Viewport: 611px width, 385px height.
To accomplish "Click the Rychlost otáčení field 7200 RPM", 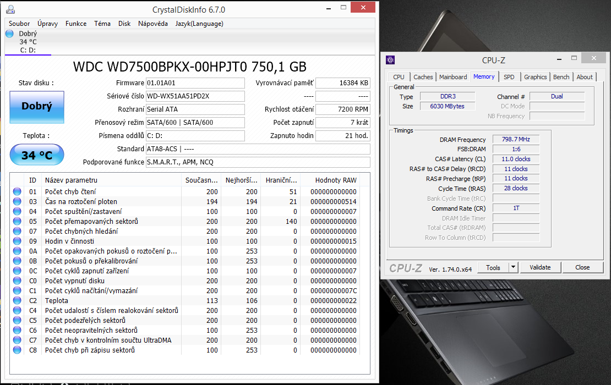I will point(342,109).
